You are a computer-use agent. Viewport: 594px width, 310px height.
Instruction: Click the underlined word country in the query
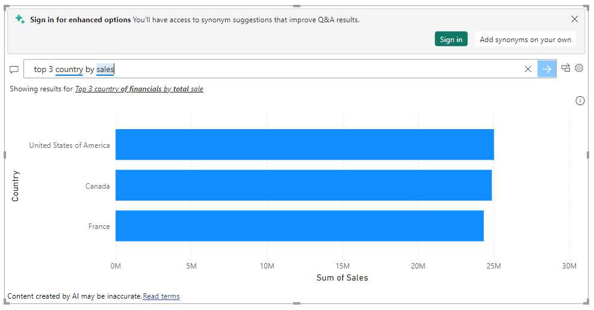point(69,70)
